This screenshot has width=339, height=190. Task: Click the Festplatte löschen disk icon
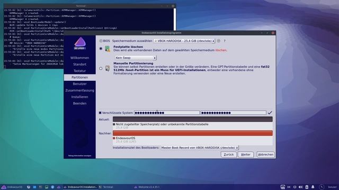coord(108,49)
